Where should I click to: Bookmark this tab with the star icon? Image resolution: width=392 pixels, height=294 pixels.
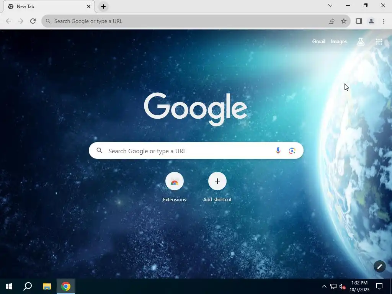[x=344, y=21]
